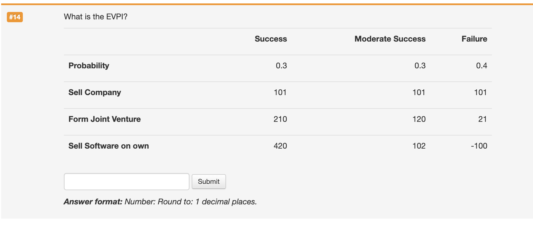Click the Submit button
This screenshot has height=226, width=533.
coord(209,182)
